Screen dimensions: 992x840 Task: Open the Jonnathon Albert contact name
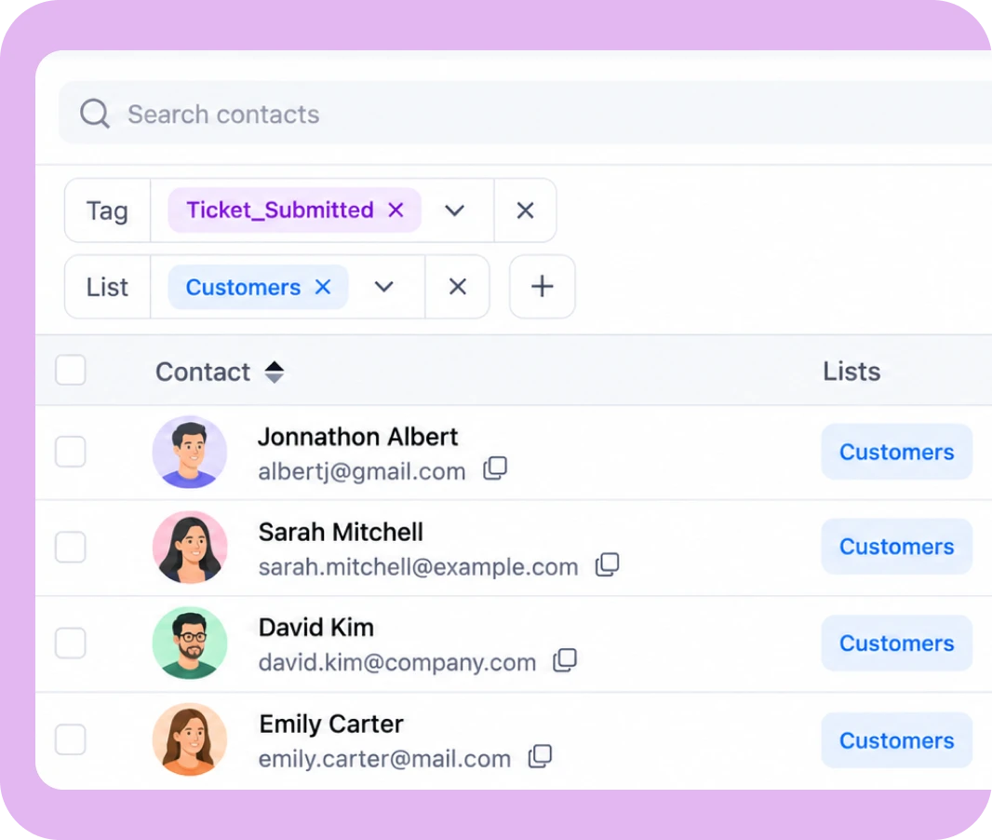click(358, 437)
